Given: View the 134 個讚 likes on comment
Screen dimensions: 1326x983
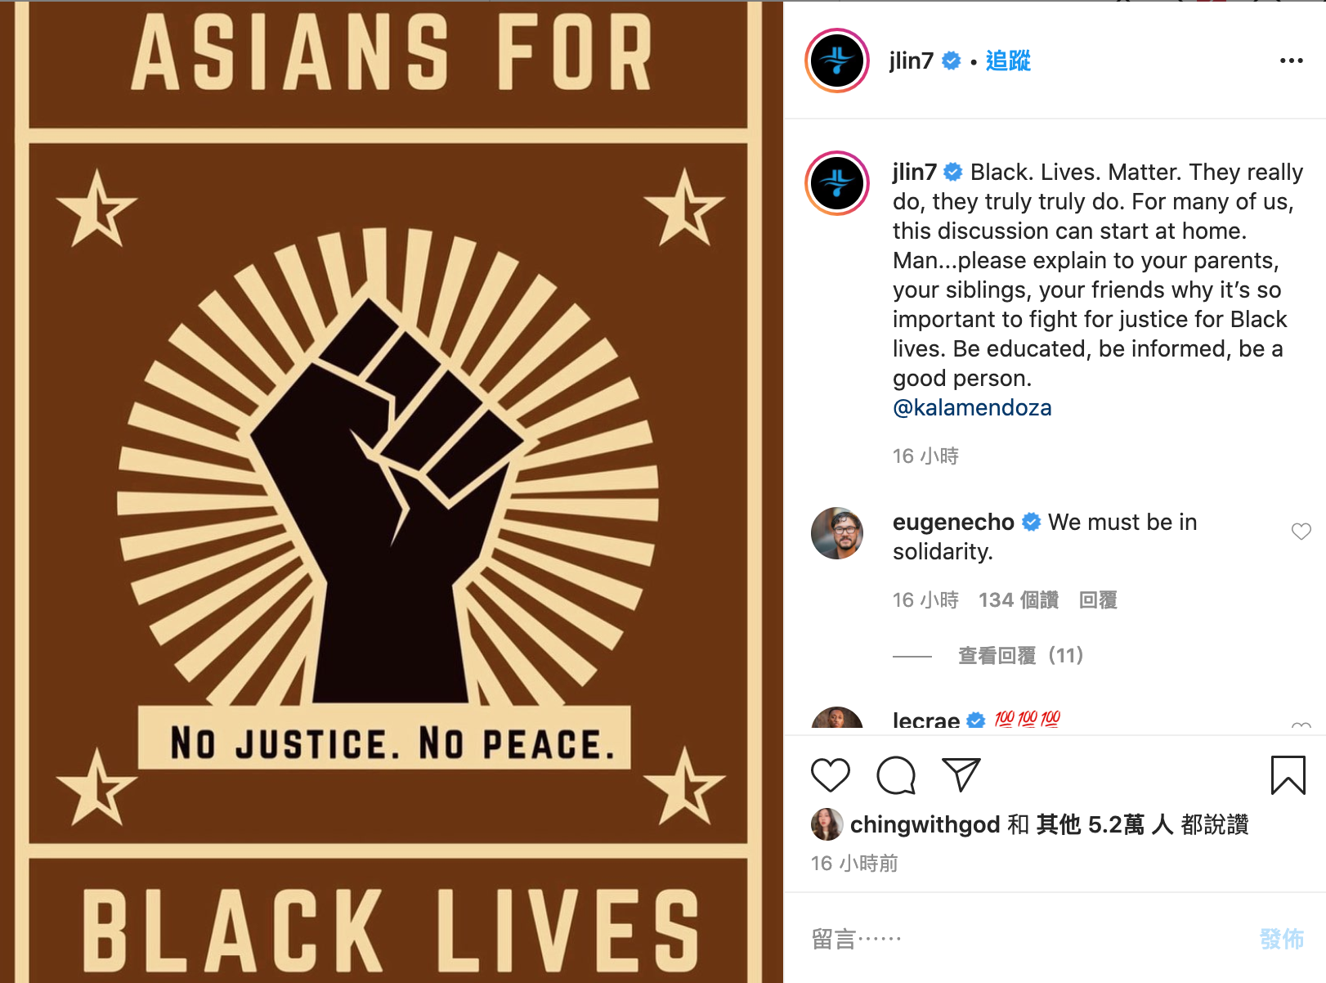Looking at the screenshot, I should click(1019, 600).
